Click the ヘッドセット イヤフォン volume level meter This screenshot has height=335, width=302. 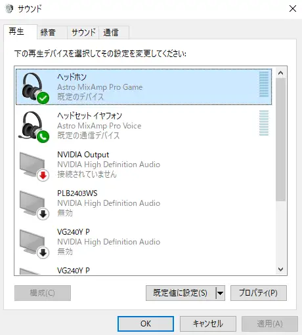264,123
